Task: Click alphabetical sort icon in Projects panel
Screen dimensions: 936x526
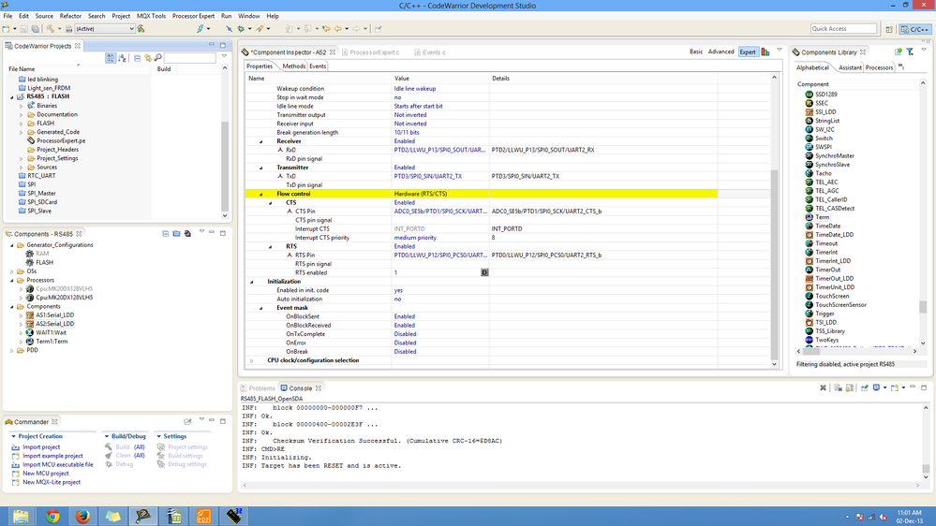Action: click(122, 58)
